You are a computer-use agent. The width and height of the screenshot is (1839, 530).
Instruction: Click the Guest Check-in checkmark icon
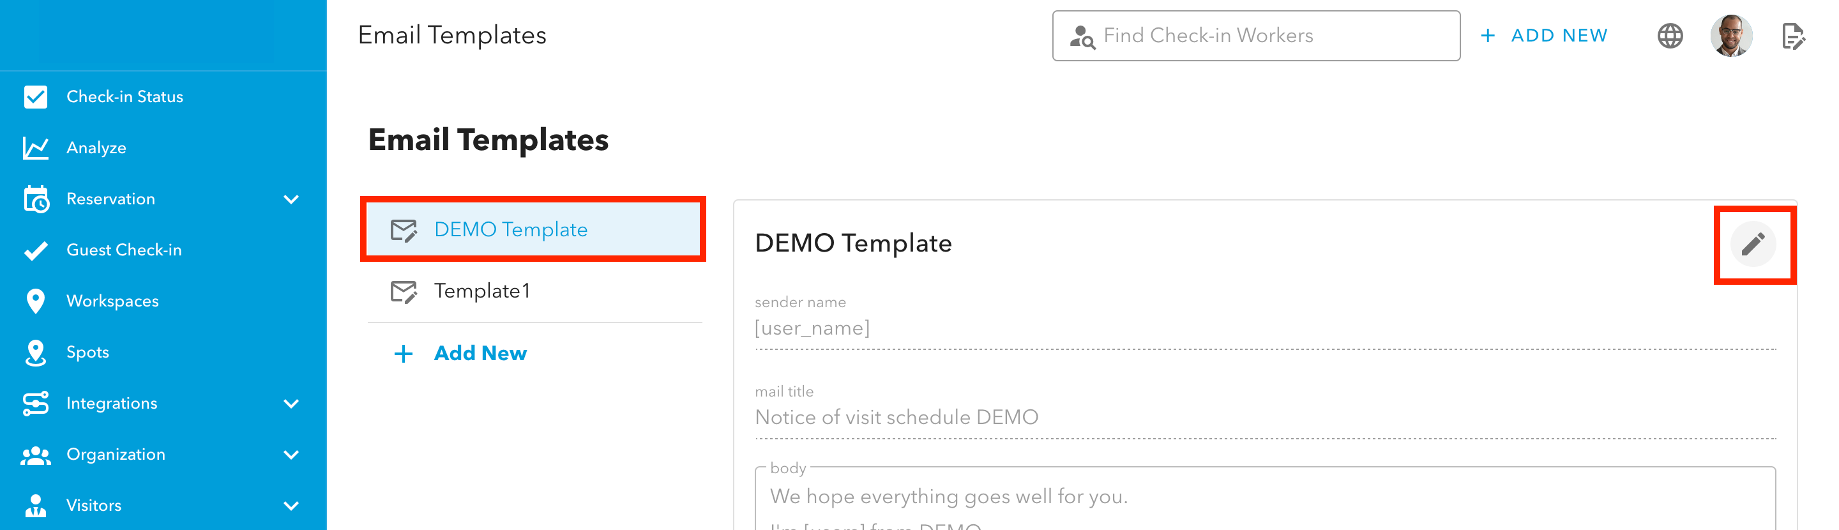[x=36, y=250]
